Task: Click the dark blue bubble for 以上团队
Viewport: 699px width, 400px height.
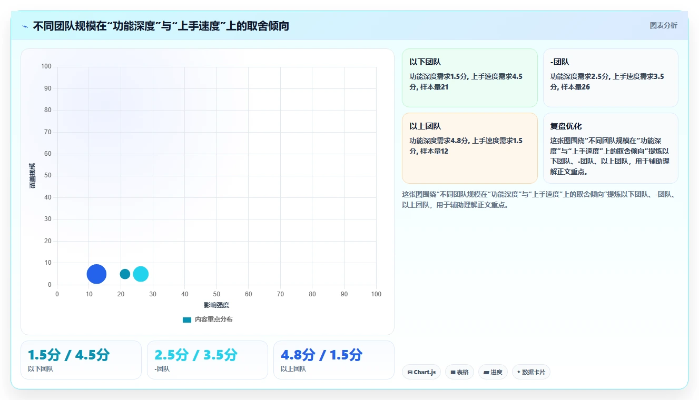Action: 96,274
